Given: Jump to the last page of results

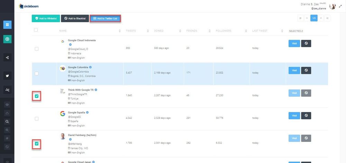Looking at the screenshot, I should pos(327,18).
